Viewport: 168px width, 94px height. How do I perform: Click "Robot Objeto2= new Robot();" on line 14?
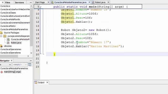(86, 30)
